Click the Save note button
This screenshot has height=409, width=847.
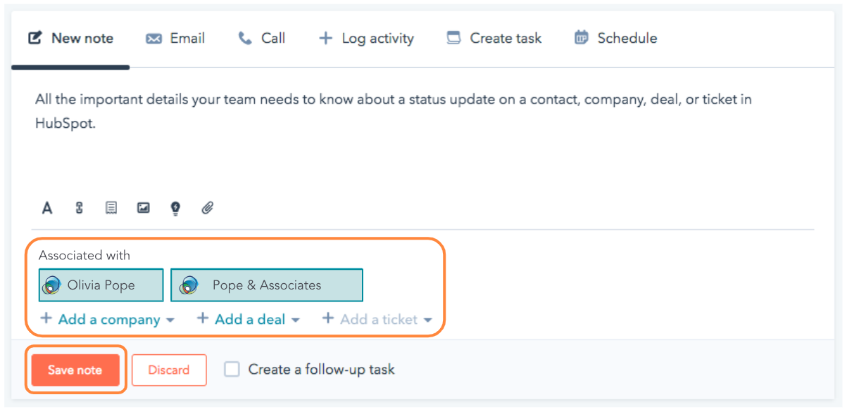coord(75,370)
